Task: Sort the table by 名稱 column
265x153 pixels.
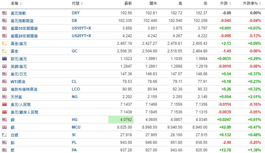Action: click(16, 3)
